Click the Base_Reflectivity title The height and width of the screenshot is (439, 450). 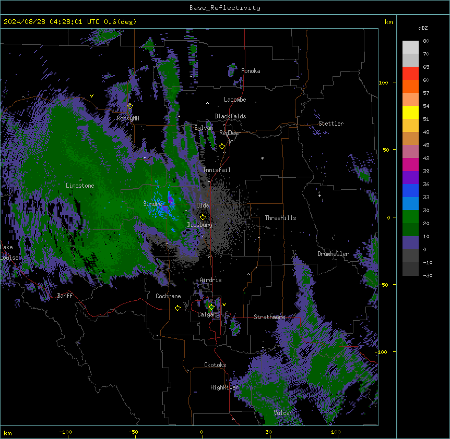coord(225,8)
